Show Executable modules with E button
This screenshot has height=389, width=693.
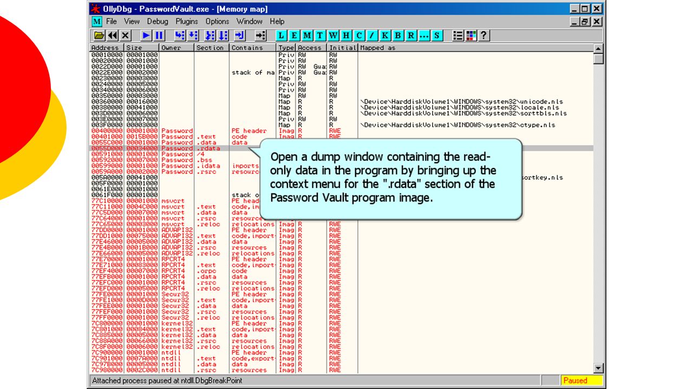(x=295, y=36)
